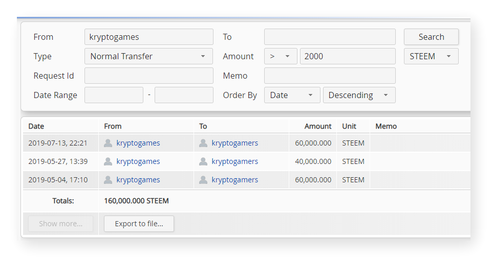Click the From field containing kryptogames
Viewport: 492px width, 262px height.
(148, 37)
